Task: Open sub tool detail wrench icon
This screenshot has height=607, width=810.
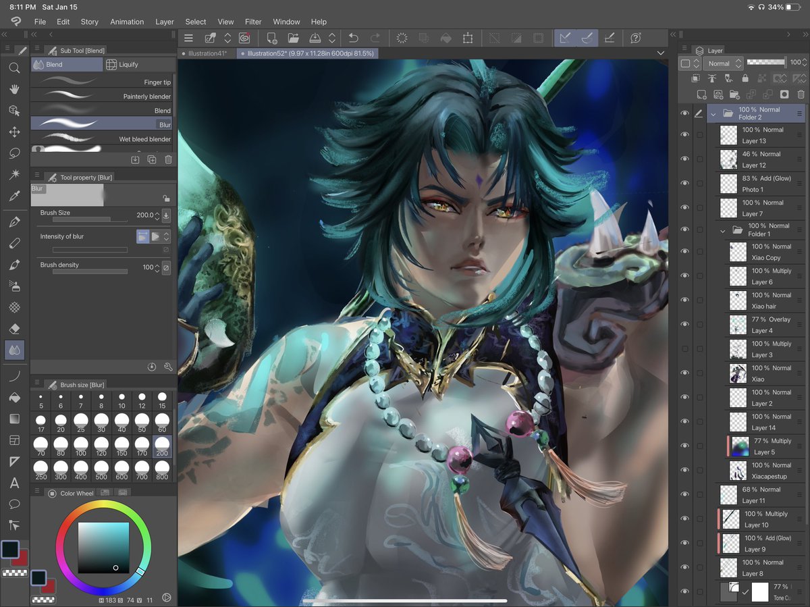Action: [168, 367]
